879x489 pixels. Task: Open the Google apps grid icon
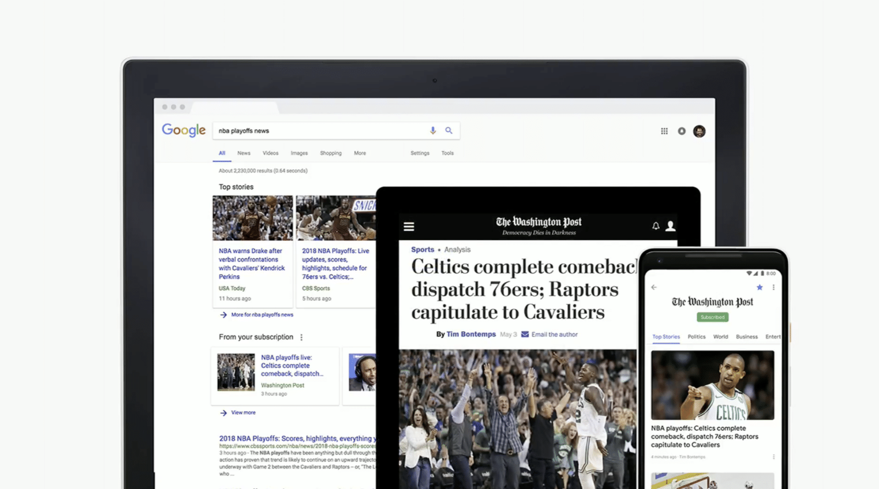(x=664, y=131)
